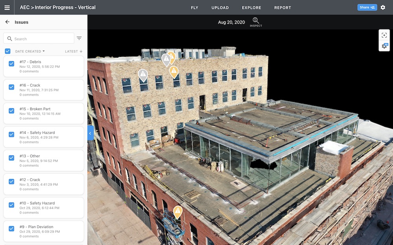The height and width of the screenshot is (245, 393).
Task: Switch to the Fly tab
Action: point(195,8)
